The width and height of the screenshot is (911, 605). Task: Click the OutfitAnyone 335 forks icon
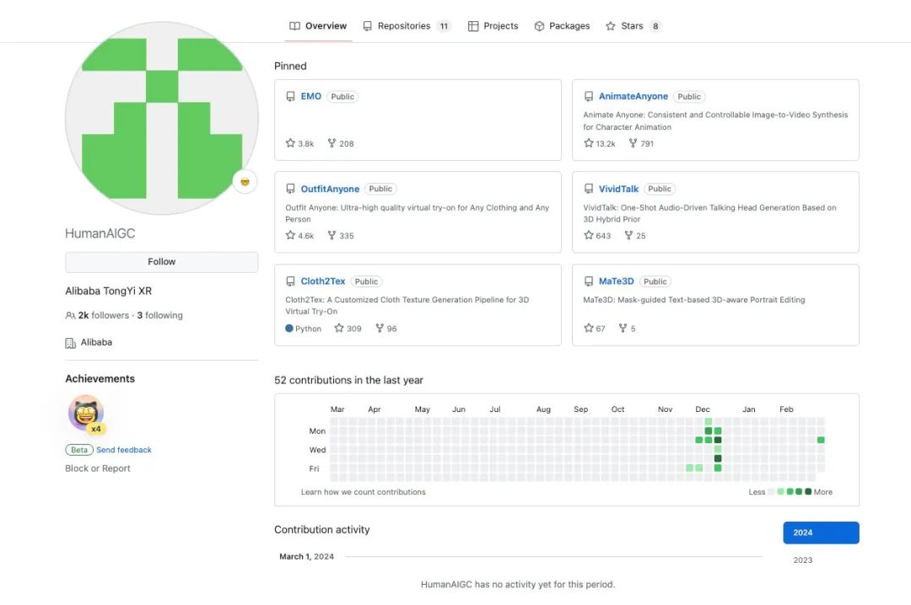tap(332, 235)
